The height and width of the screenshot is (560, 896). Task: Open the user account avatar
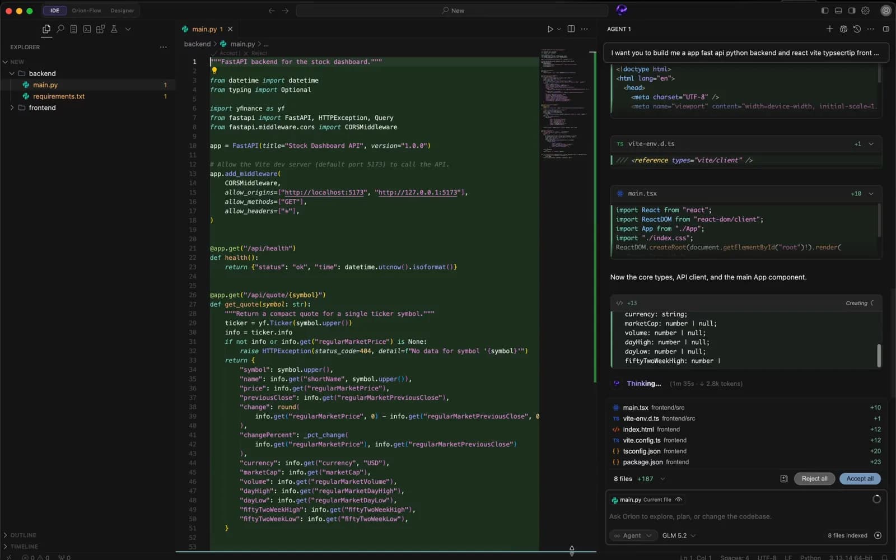tap(886, 11)
